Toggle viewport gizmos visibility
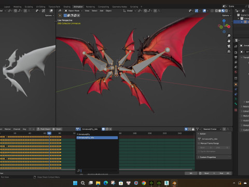This screenshot has height=187, width=249. [197, 11]
